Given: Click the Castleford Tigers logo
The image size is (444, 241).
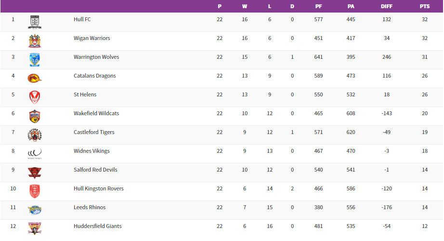Looking at the screenshot, I should coord(35,135).
